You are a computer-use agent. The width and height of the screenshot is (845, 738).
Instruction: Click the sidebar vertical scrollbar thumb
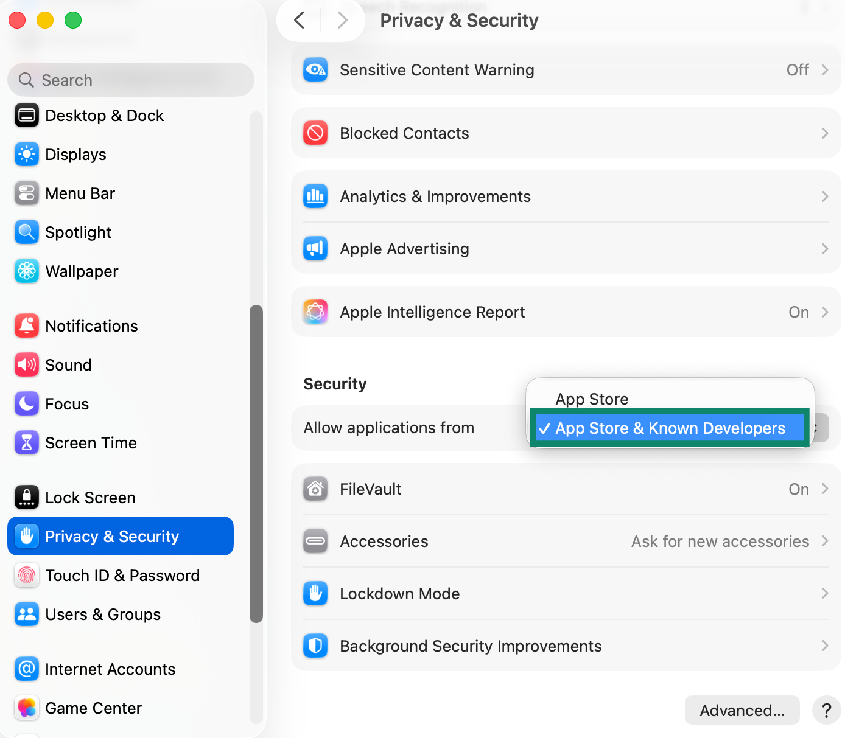256,464
